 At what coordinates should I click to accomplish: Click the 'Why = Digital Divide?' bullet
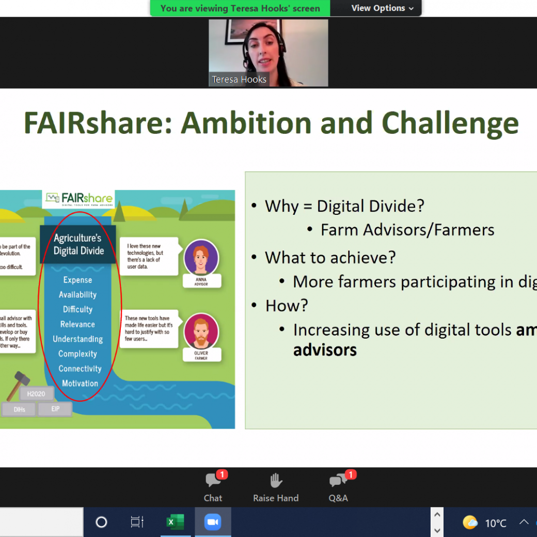(x=344, y=206)
